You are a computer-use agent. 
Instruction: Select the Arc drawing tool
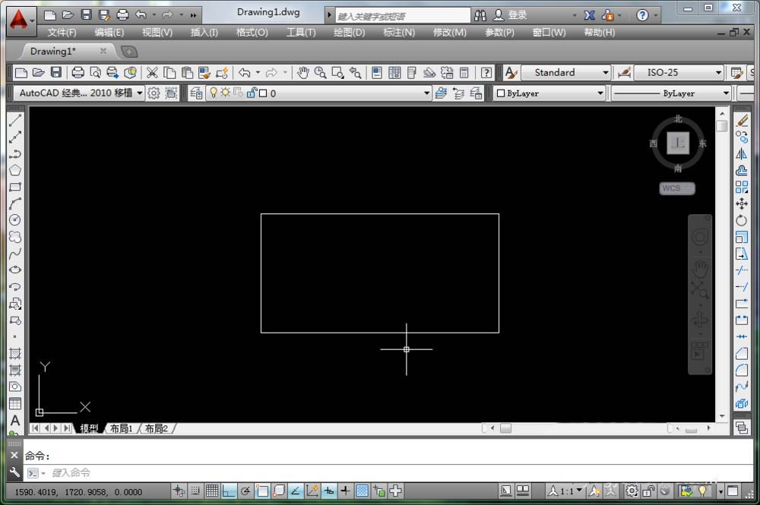pyautogui.click(x=15, y=204)
